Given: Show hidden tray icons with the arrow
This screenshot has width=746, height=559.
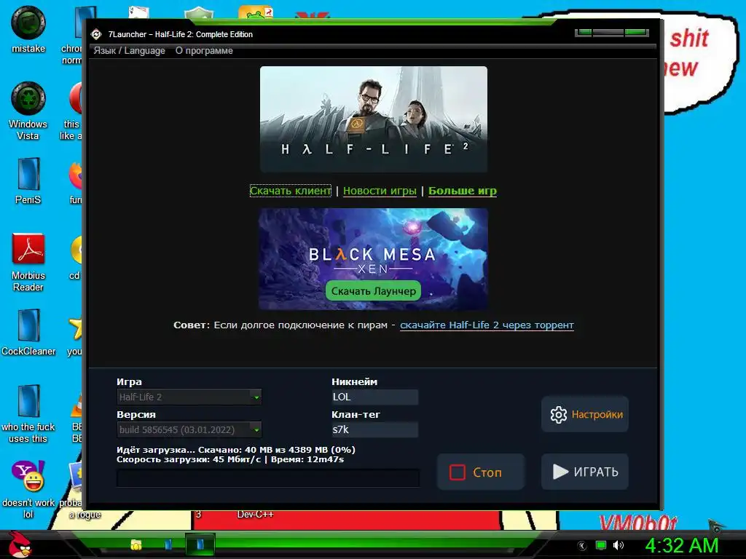Looking at the screenshot, I should click(582, 546).
